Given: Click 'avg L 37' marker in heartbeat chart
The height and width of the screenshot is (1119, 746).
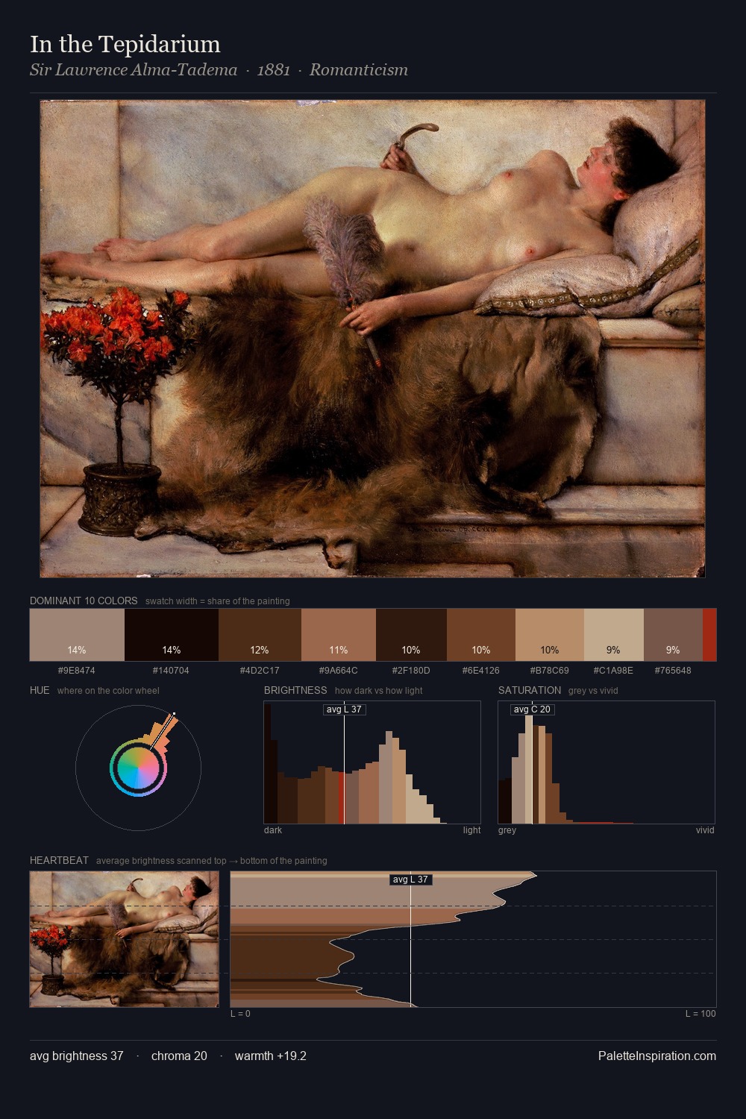Looking at the screenshot, I should pos(411,880).
